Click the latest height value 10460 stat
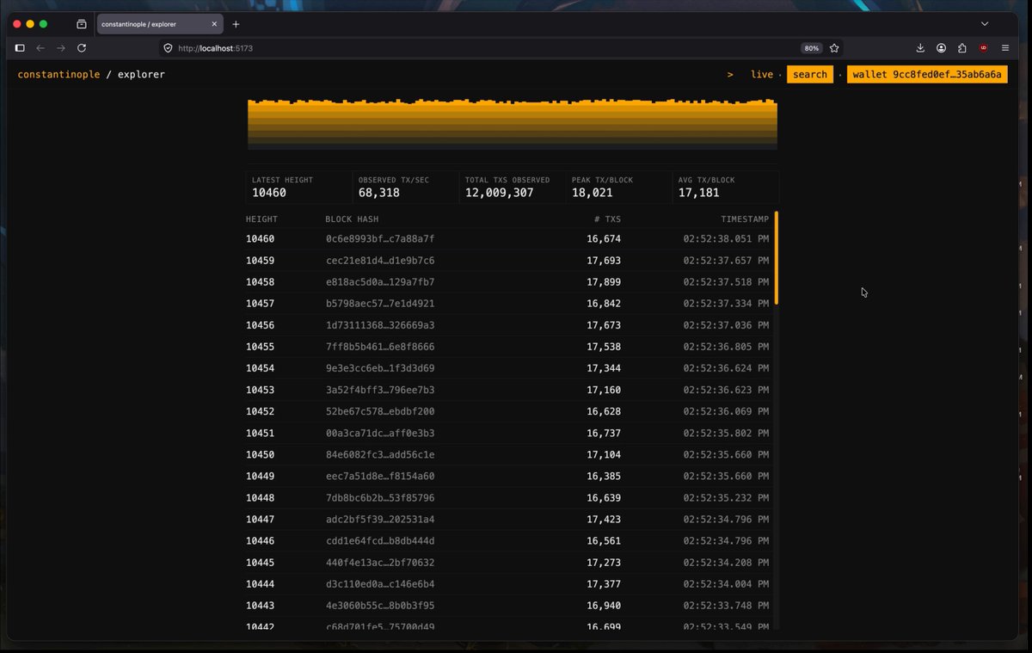 tap(269, 193)
